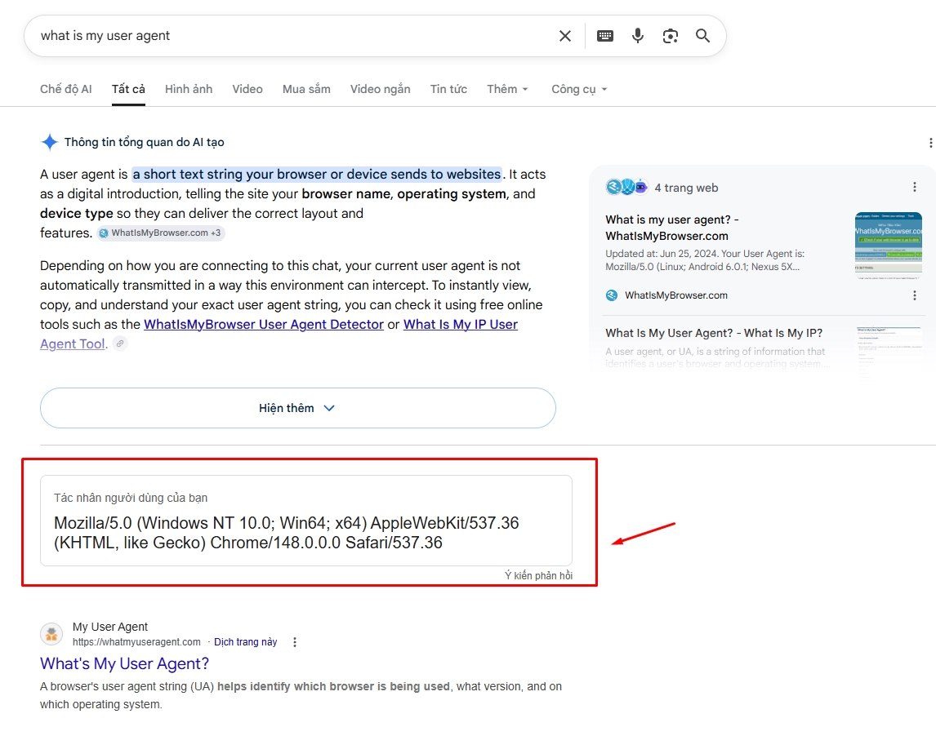The height and width of the screenshot is (736, 936).
Task: Click the My User Agent site favicon
Action: coord(51,634)
